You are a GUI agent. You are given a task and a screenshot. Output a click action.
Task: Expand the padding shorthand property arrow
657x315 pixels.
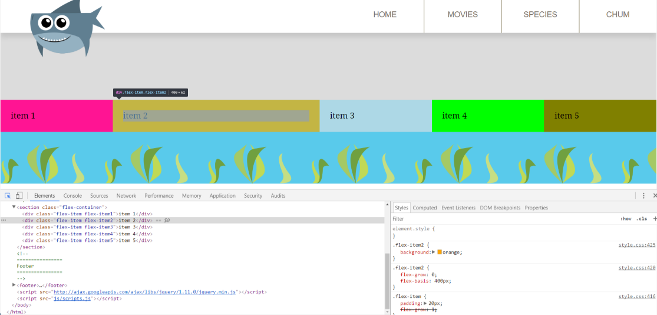coord(425,303)
